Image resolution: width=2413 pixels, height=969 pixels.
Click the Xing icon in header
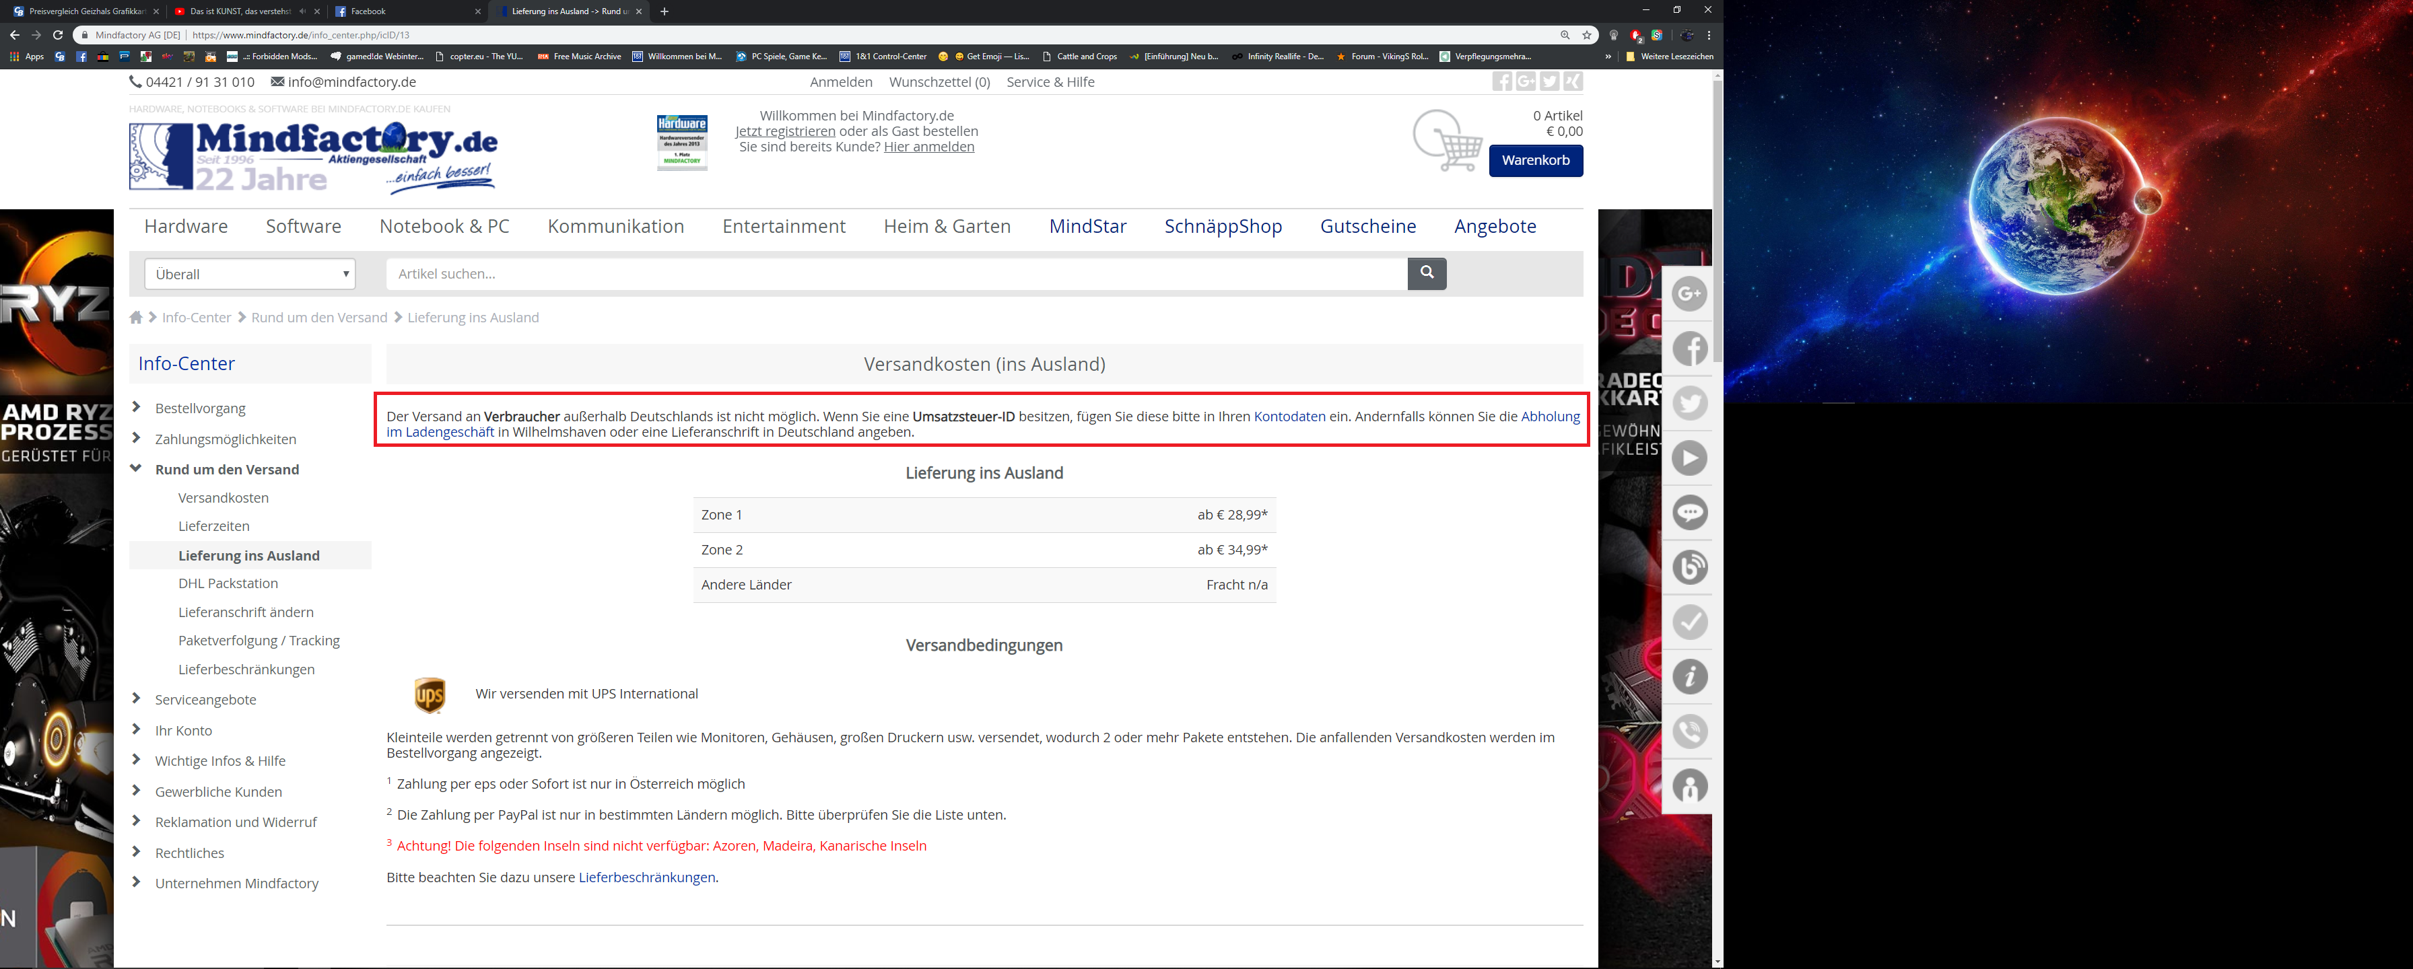pyautogui.click(x=1573, y=81)
